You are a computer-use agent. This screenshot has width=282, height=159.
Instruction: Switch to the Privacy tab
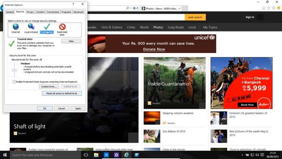(30, 12)
